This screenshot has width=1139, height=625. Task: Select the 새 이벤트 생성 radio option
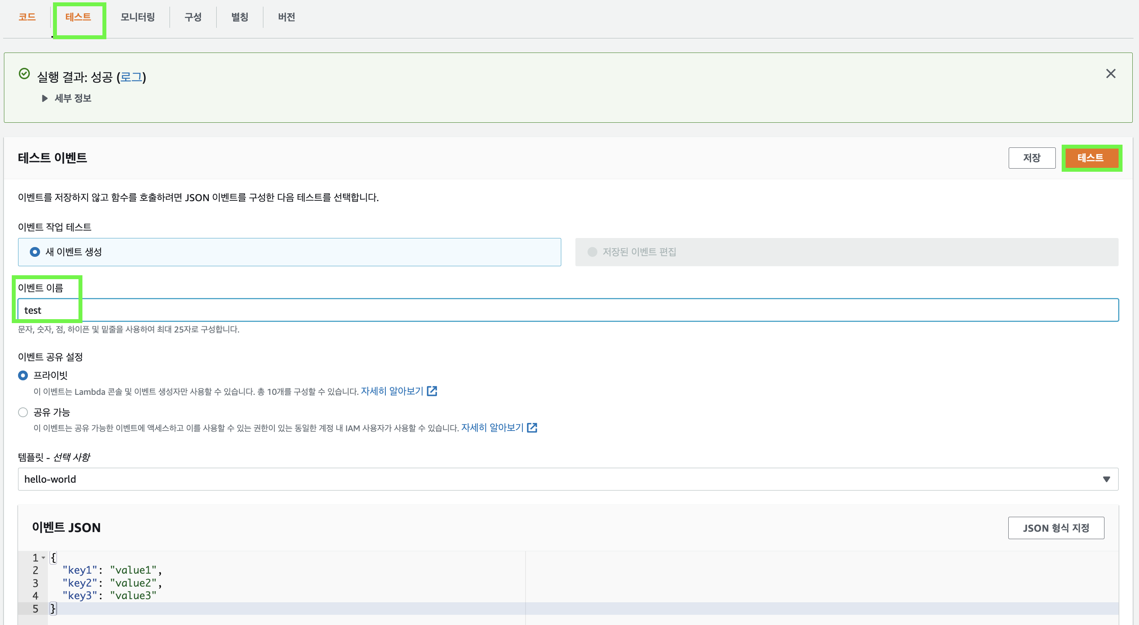[x=35, y=252]
